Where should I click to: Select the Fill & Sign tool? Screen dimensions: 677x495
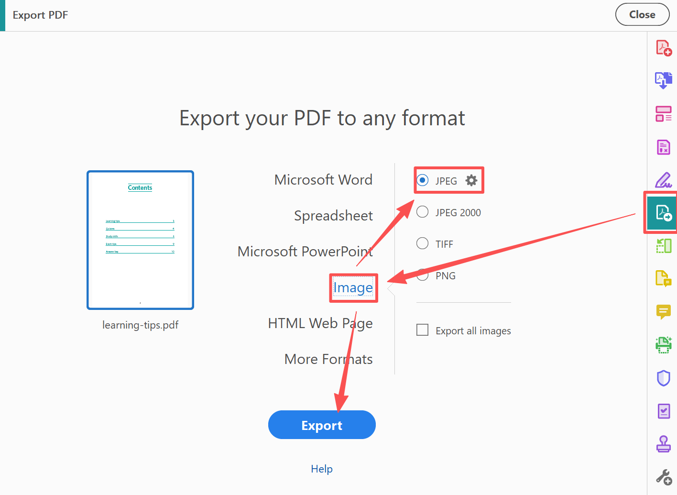664,180
